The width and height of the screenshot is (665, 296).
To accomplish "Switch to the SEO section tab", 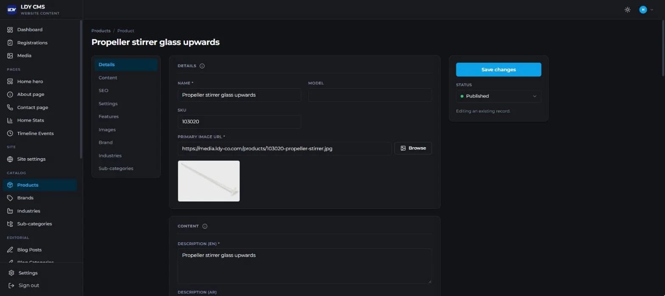I will (126, 91).
